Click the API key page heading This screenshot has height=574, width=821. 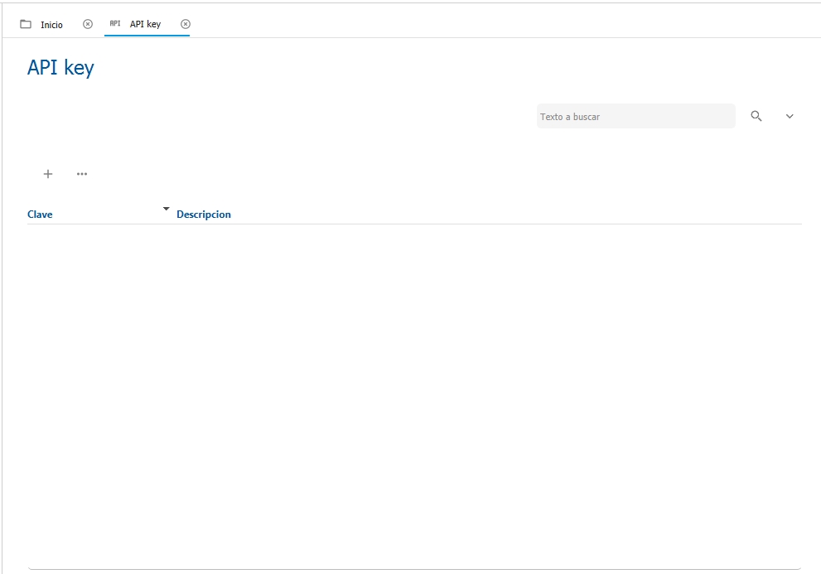(60, 68)
